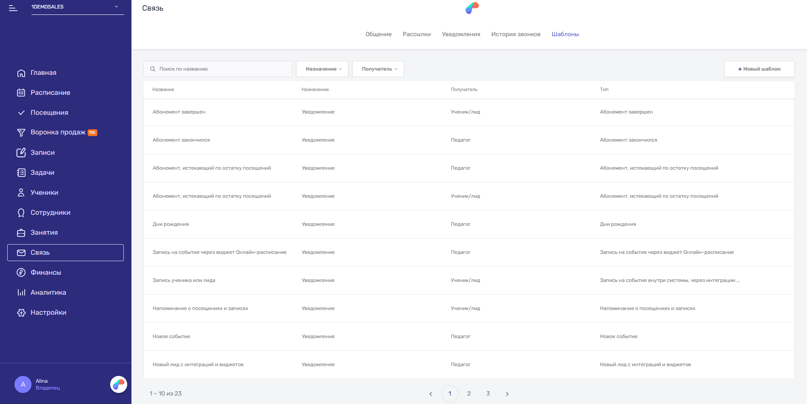Open the Ученики section label
807x404 pixels.
(x=44, y=193)
